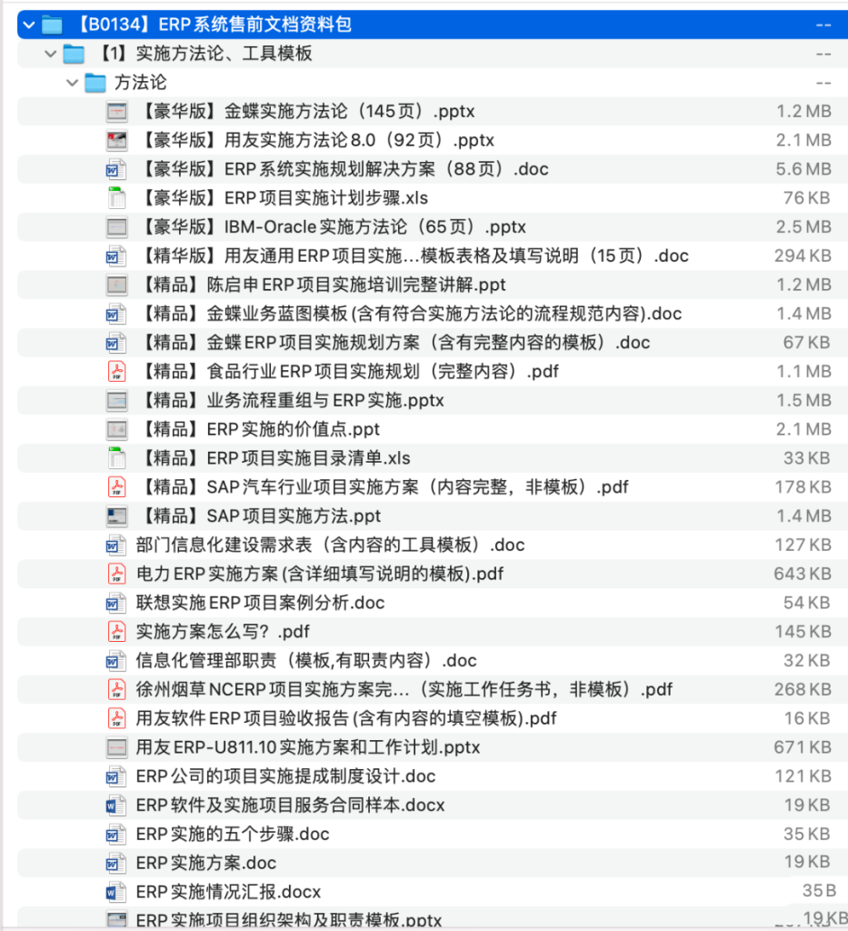Click the Word icon beside 金蝶业务蓝图模板

(x=116, y=314)
